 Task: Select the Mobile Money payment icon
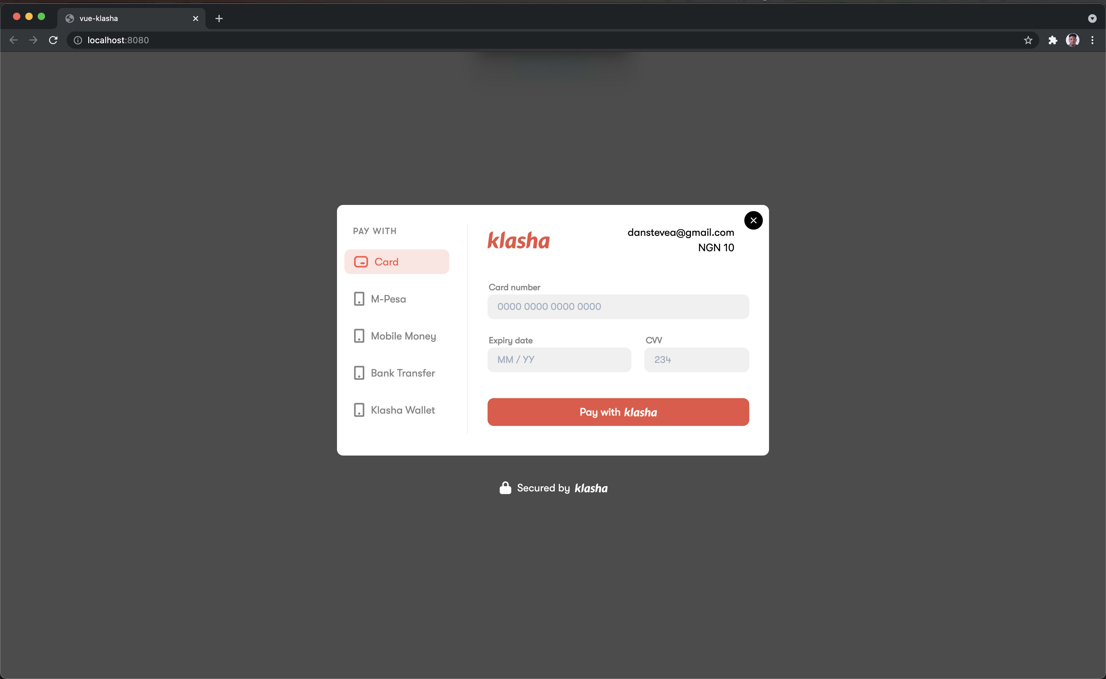[360, 336]
